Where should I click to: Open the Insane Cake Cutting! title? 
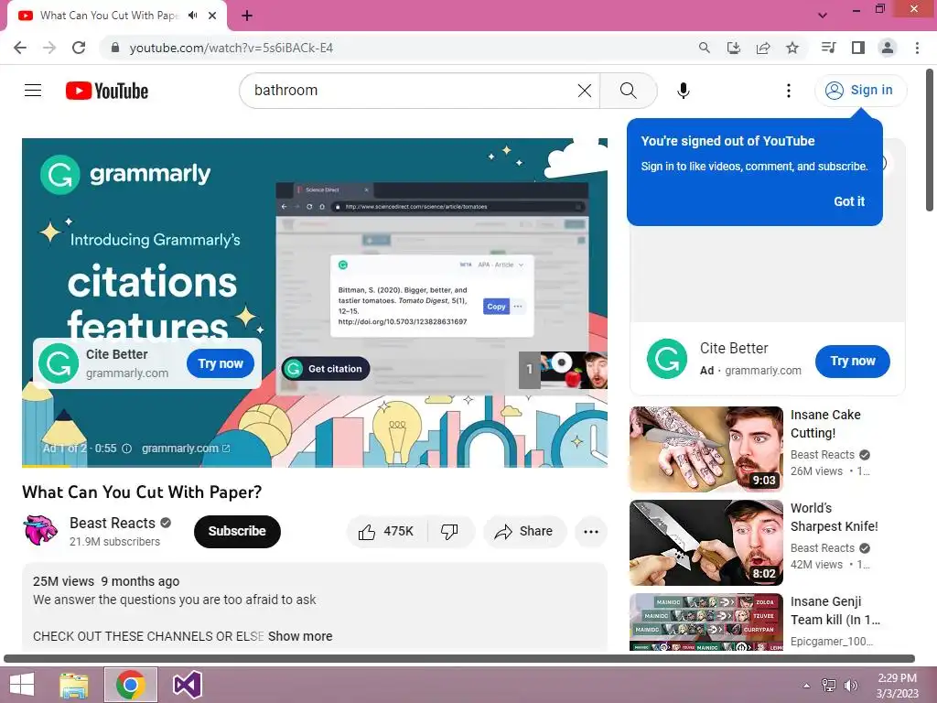pyautogui.click(x=825, y=424)
